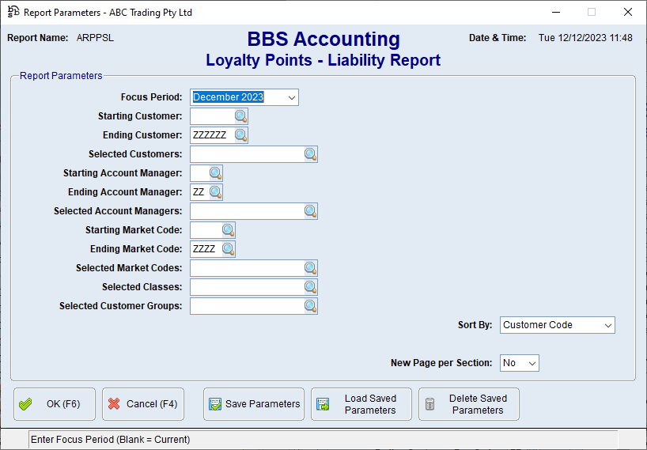Focus the Selected Customer Groups field
647x450 pixels.
247,306
